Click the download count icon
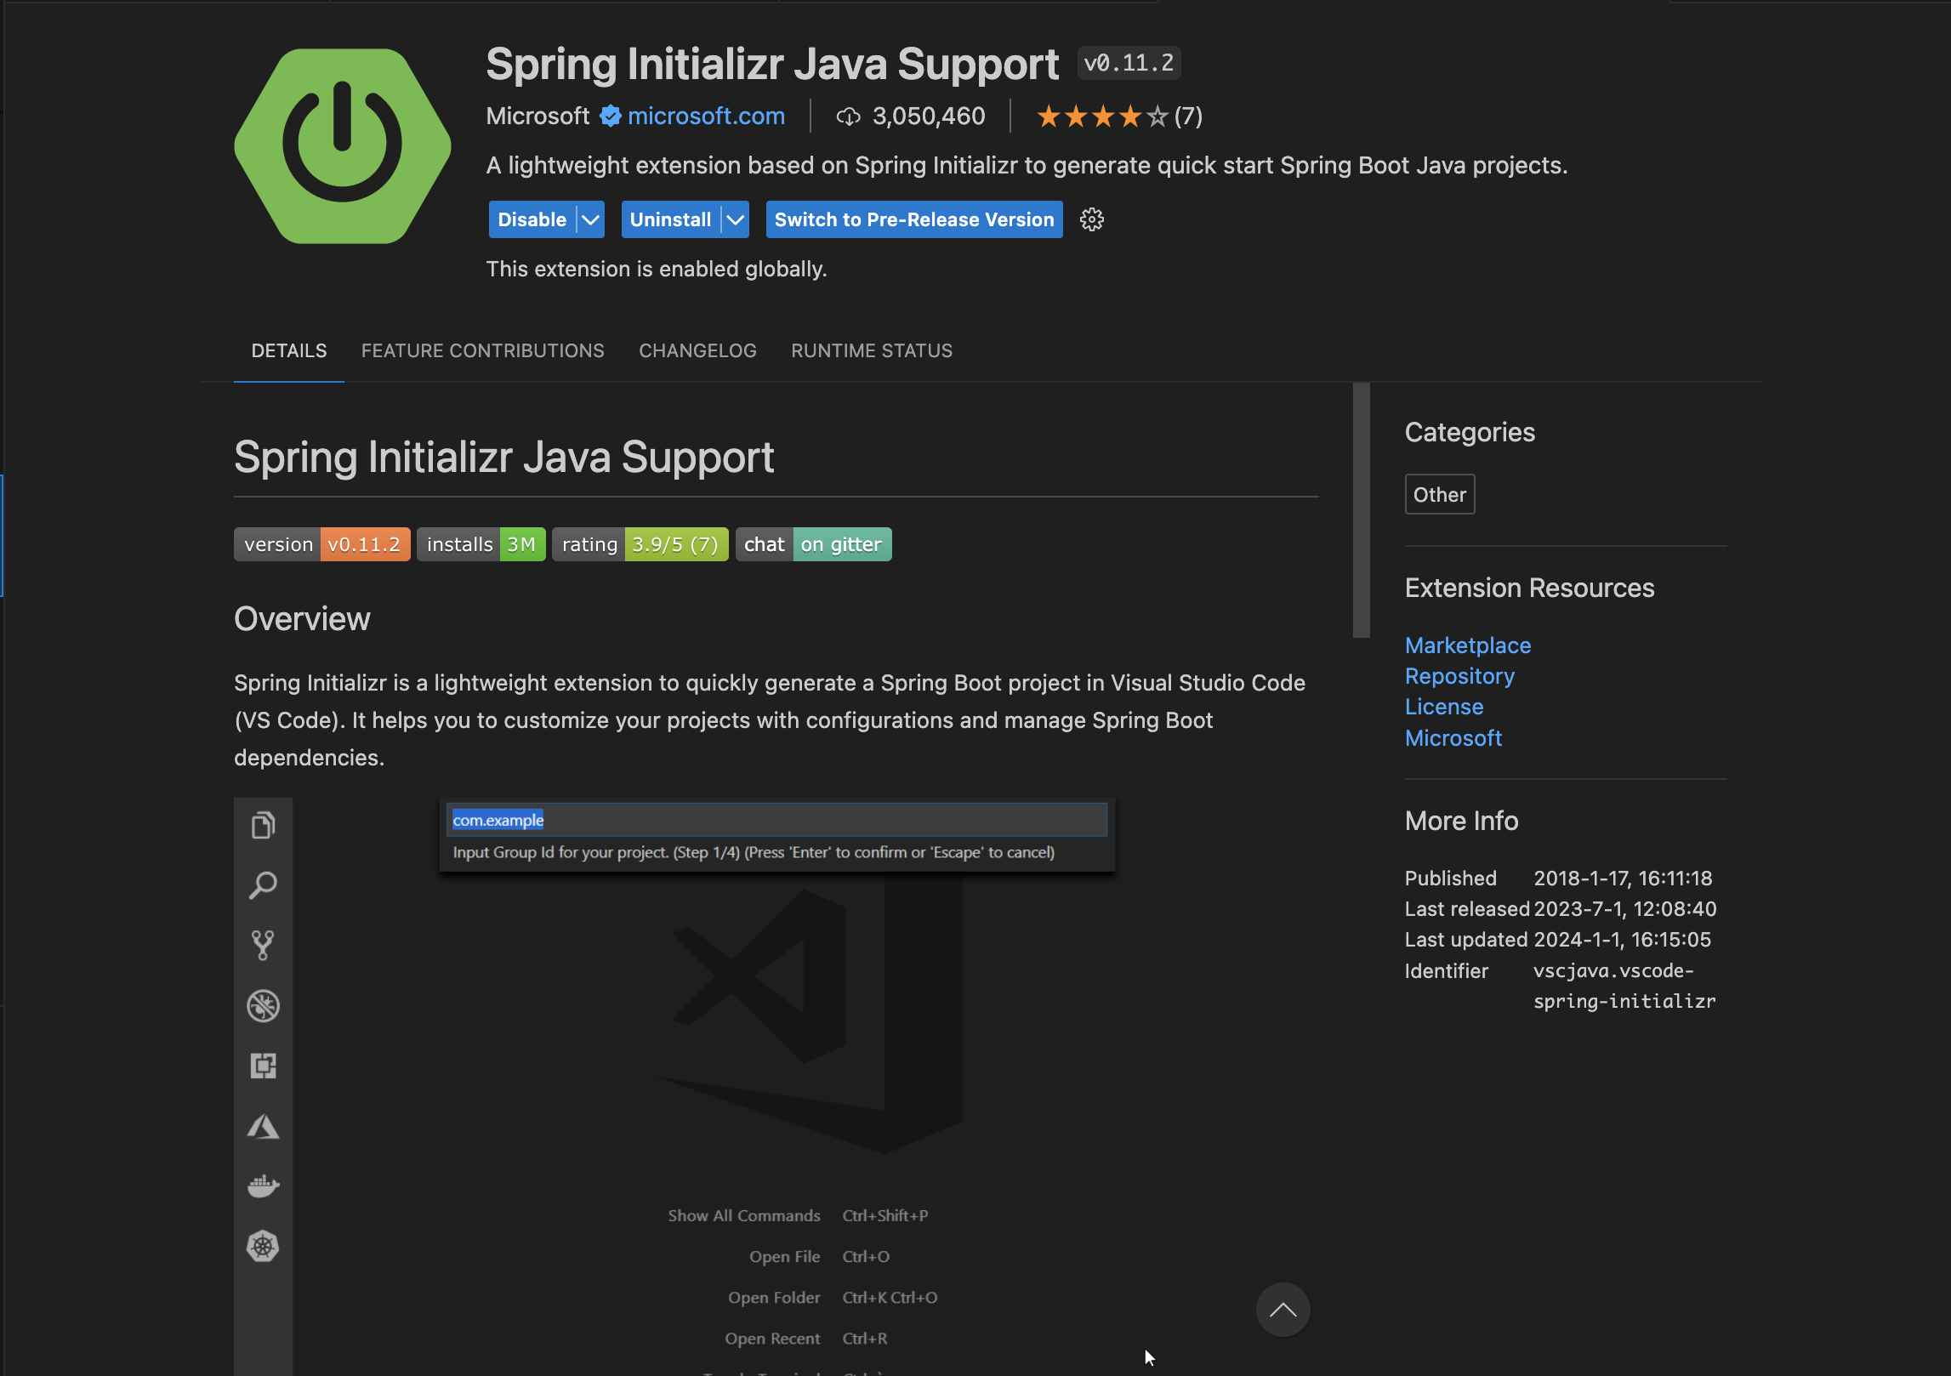 point(847,117)
